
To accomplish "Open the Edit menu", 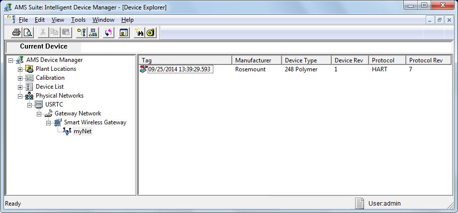I will click(x=40, y=20).
